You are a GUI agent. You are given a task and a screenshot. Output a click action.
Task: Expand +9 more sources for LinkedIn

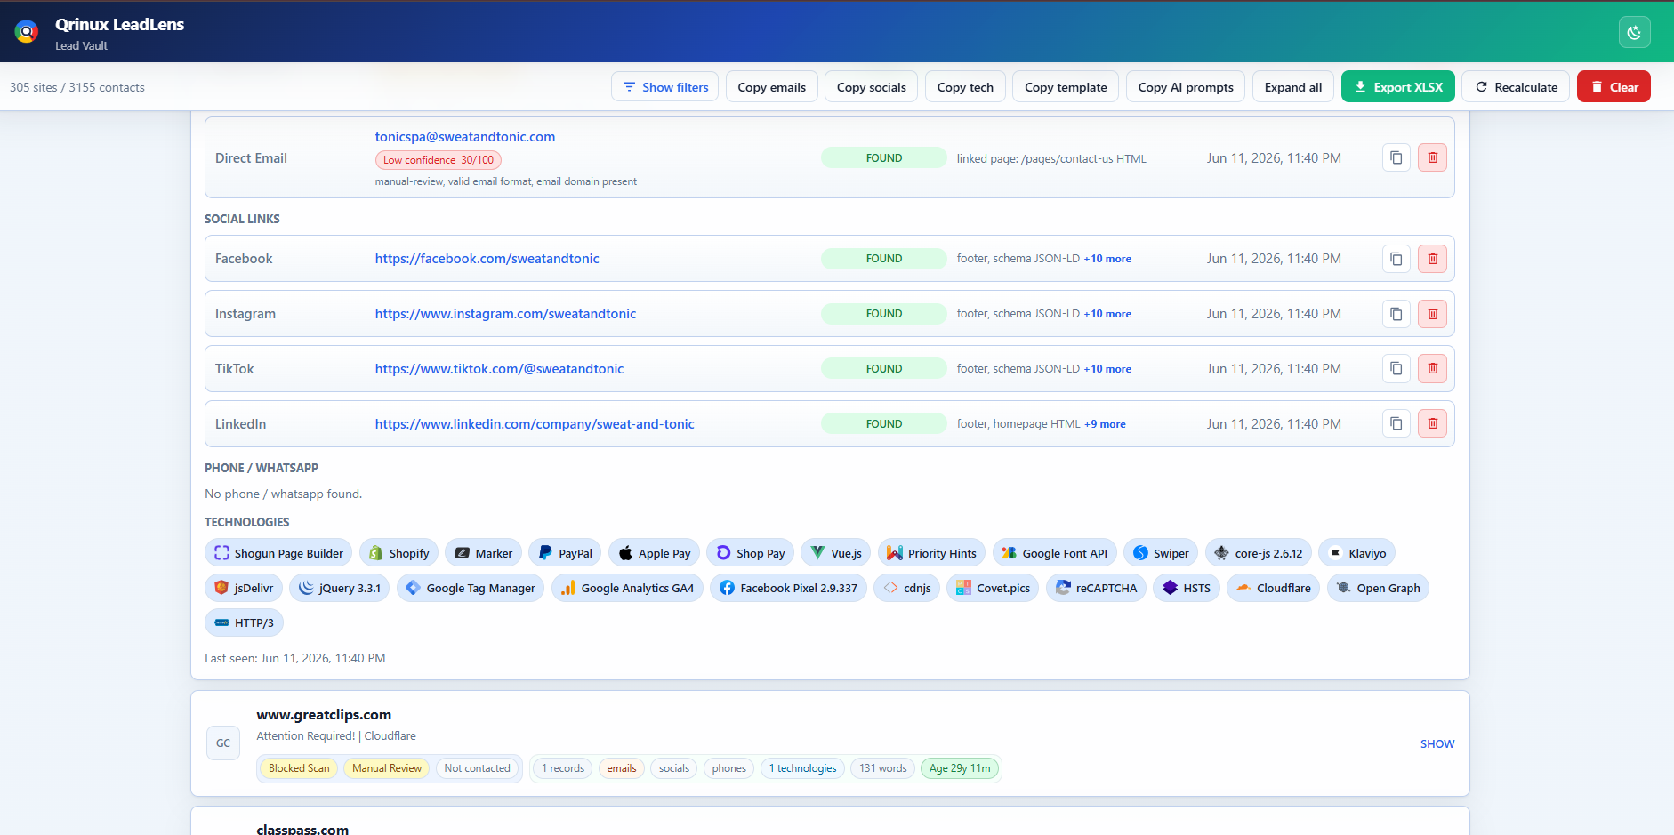pyautogui.click(x=1105, y=424)
